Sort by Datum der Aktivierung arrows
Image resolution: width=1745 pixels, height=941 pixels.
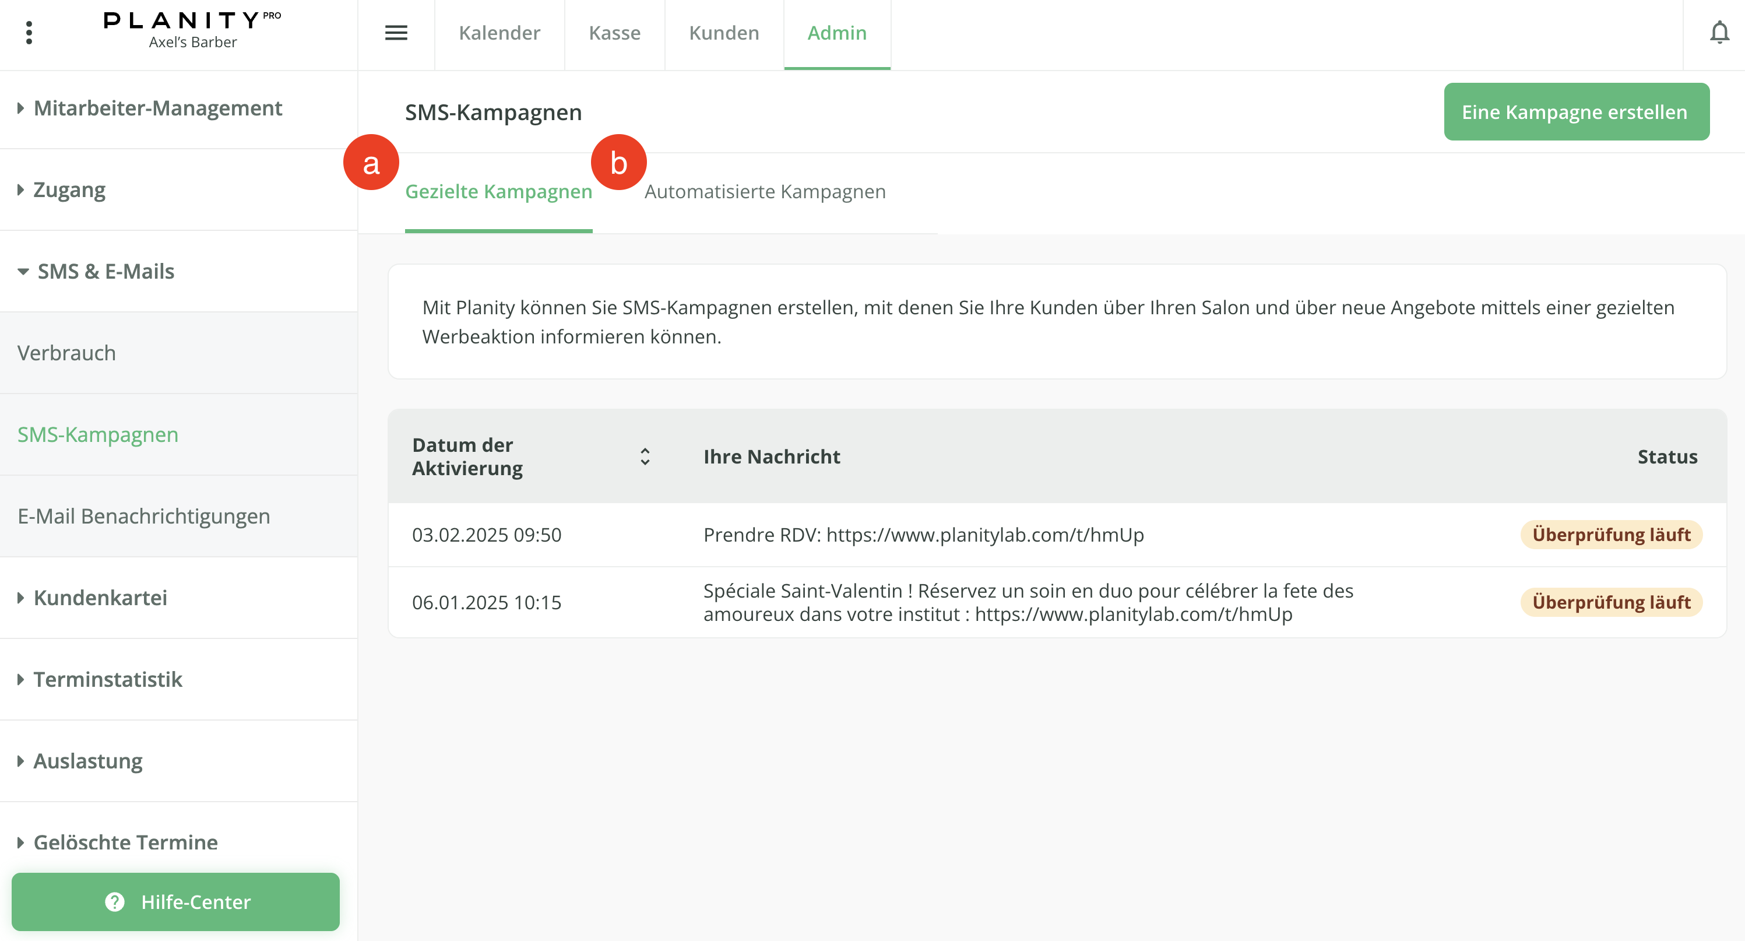pyautogui.click(x=644, y=456)
